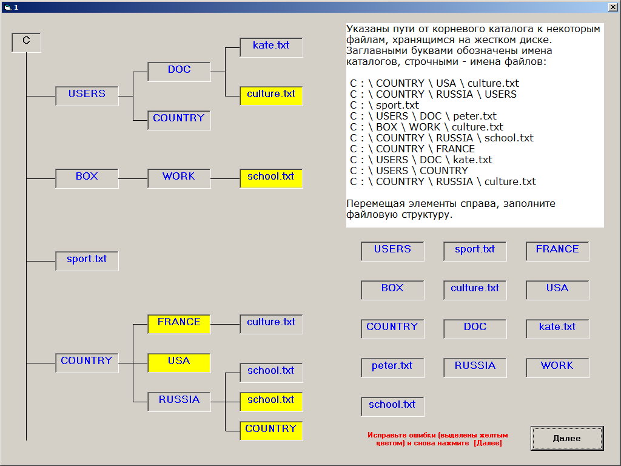Click the path 'C : \ COUNTRY \ RUSSIA \ USERS'
621x466 pixels.
pyautogui.click(x=433, y=94)
